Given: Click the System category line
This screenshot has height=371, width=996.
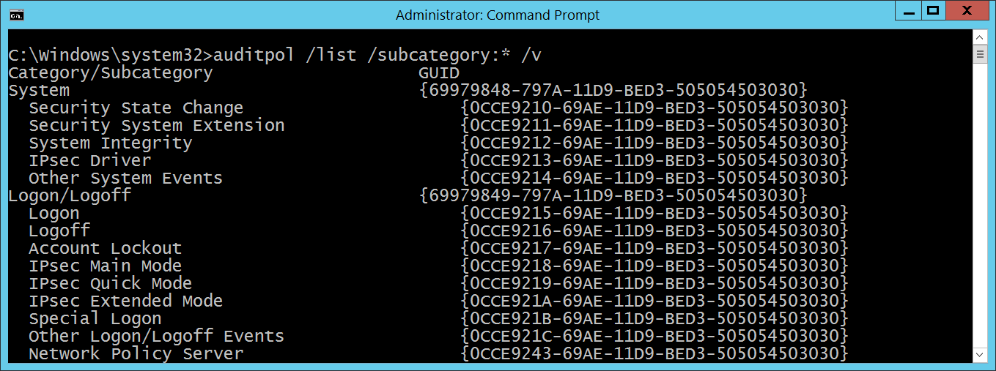Looking at the screenshot, I should [39, 90].
